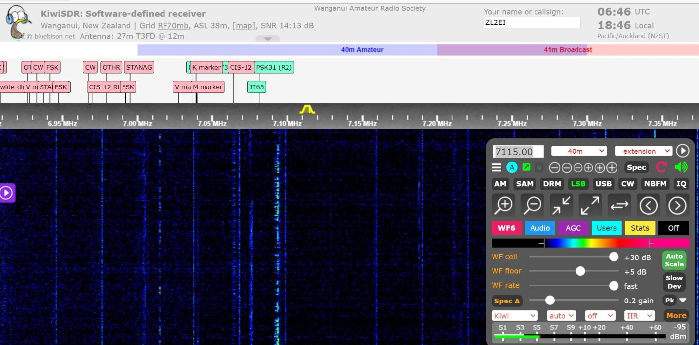This screenshot has width=699, height=345.
Task: Open the Kiwi colormap dropdown
Action: 514,315
